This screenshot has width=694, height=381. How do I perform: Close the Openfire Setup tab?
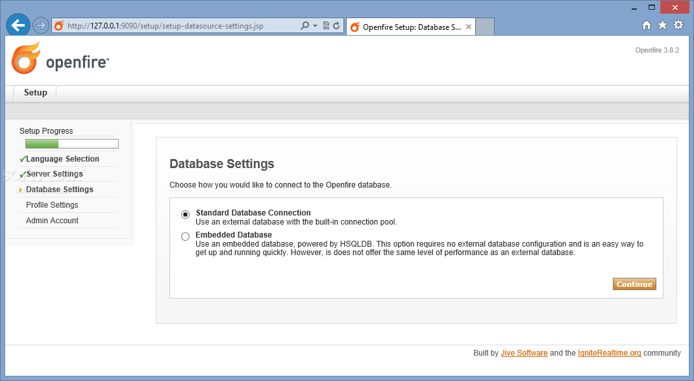click(468, 27)
